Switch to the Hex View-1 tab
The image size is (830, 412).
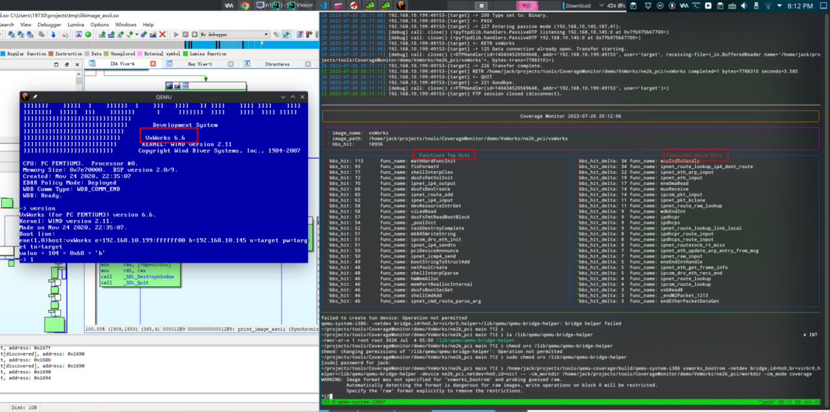click(199, 64)
